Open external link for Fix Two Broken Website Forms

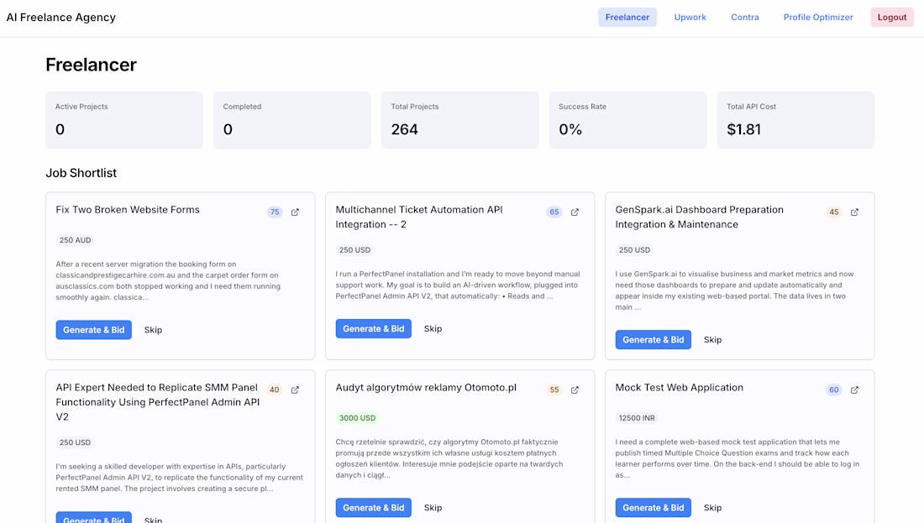(295, 212)
